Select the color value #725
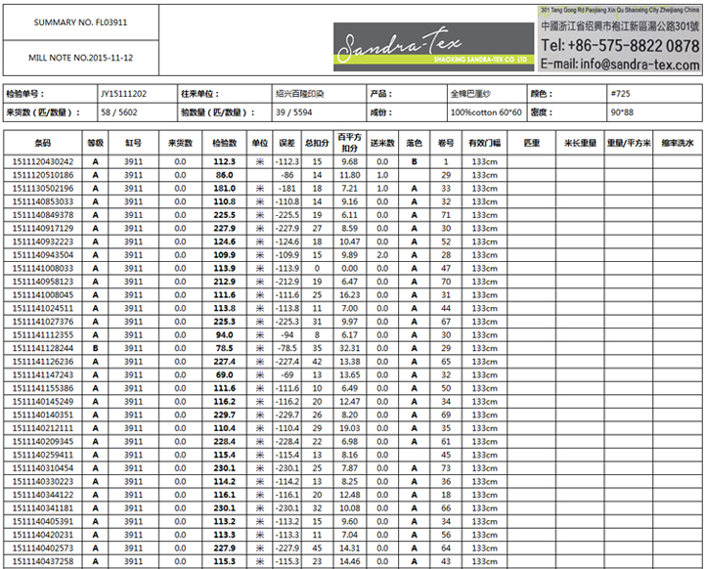The width and height of the screenshot is (704, 569). tap(621, 94)
